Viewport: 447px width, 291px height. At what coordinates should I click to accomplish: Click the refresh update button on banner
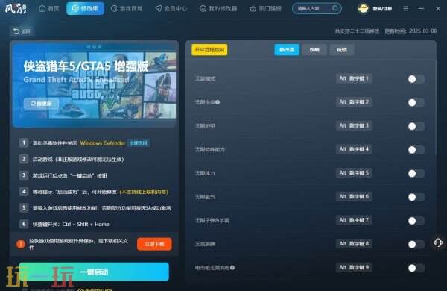tap(41, 104)
